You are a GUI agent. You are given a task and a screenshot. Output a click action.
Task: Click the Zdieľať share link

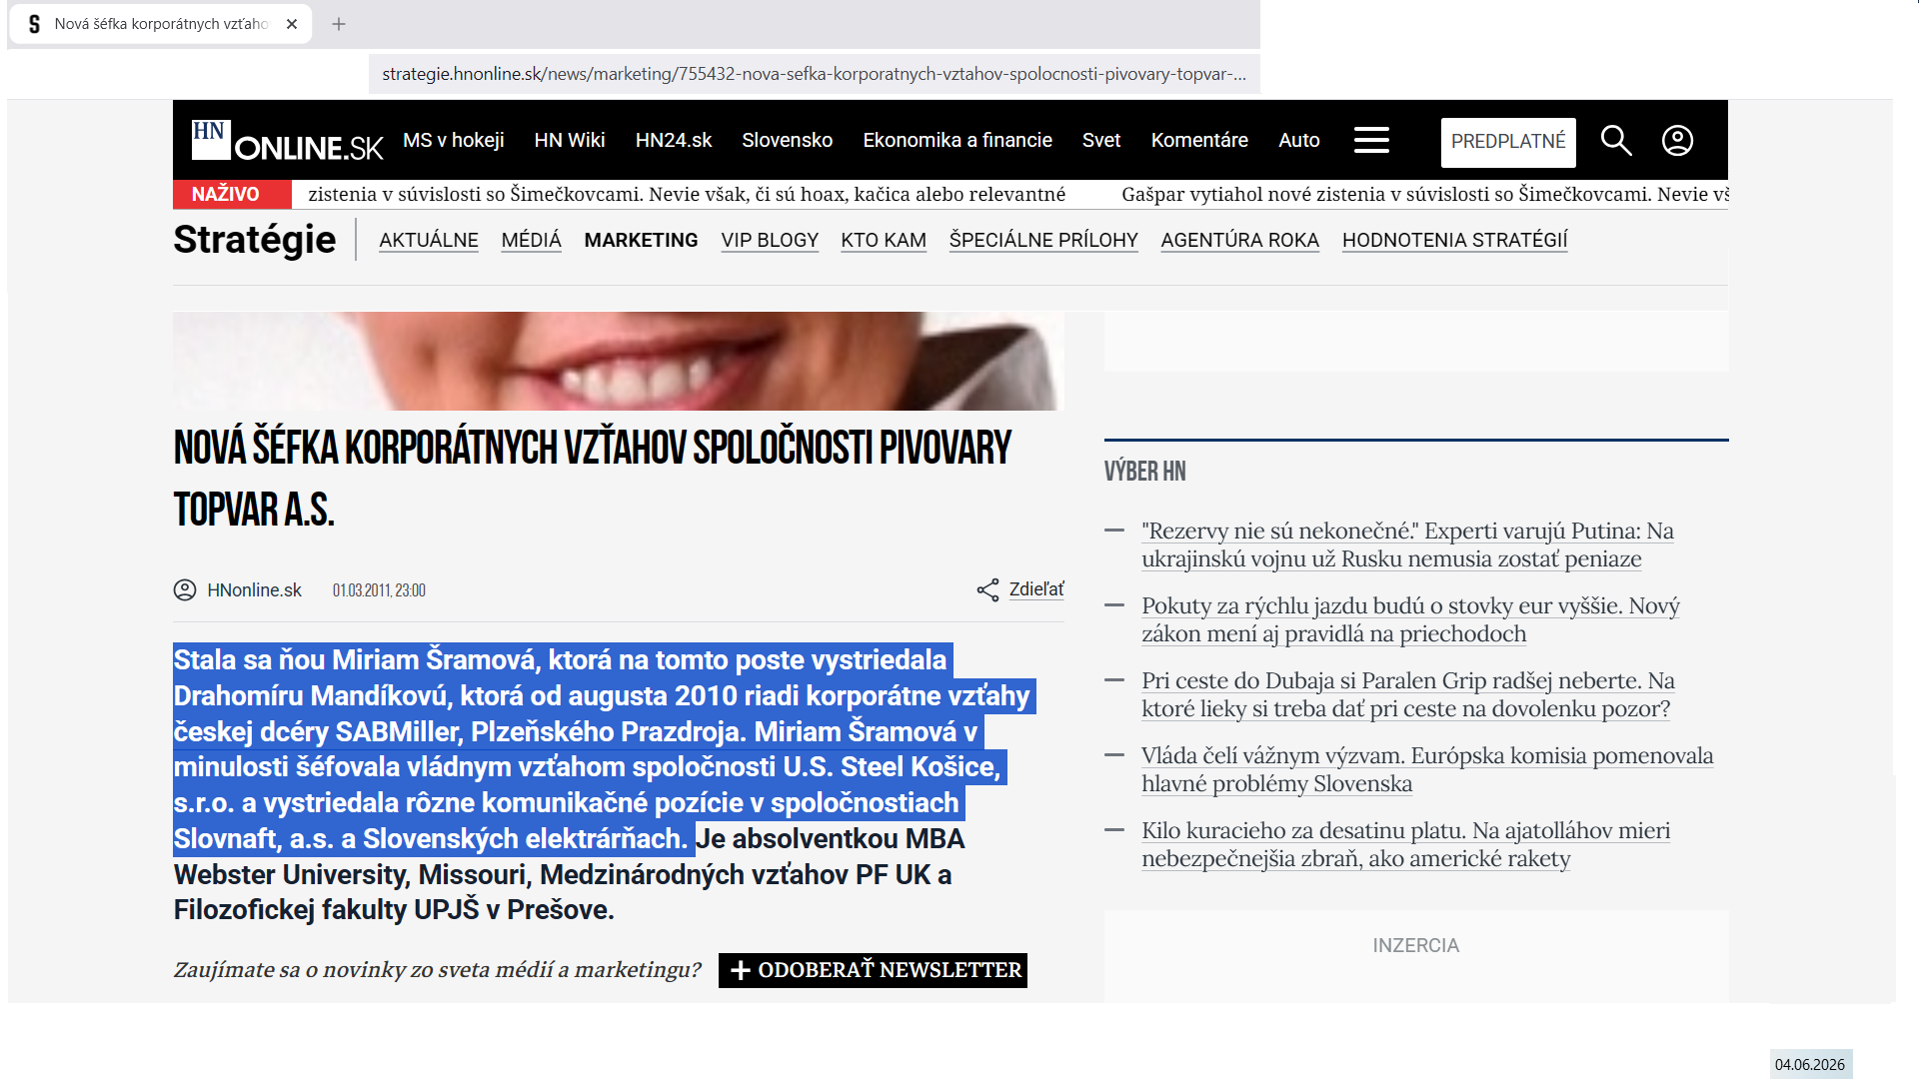[1036, 589]
